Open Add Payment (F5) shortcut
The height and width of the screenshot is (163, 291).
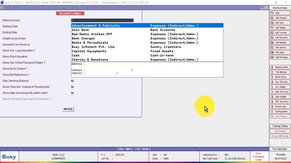click(280, 38)
